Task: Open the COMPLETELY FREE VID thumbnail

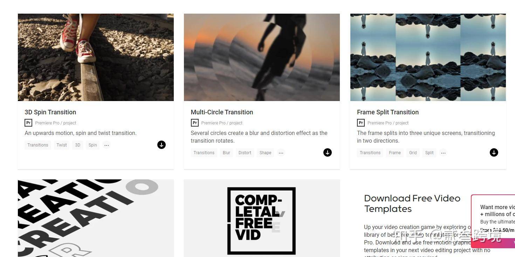Action: (x=262, y=218)
